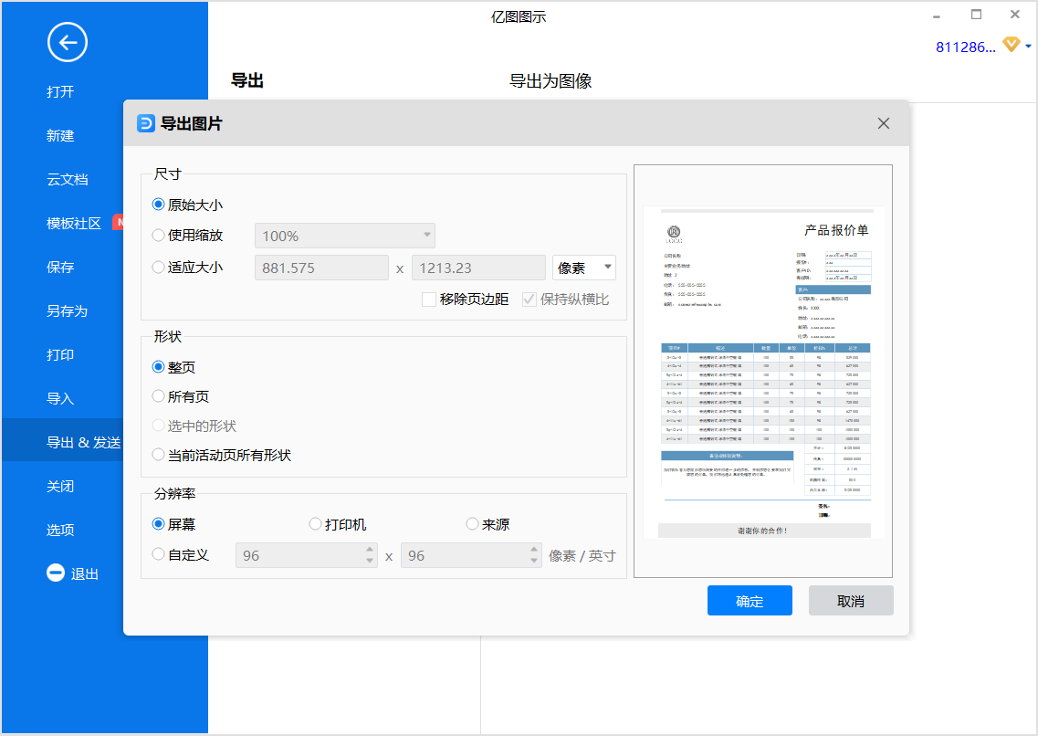Image resolution: width=1038 pixels, height=736 pixels.
Task: Close the 导出图片 dialog with X
Action: coord(883,123)
